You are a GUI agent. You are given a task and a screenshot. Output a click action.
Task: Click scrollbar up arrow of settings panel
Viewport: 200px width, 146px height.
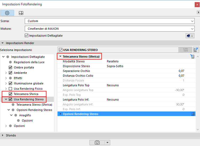click(198, 57)
